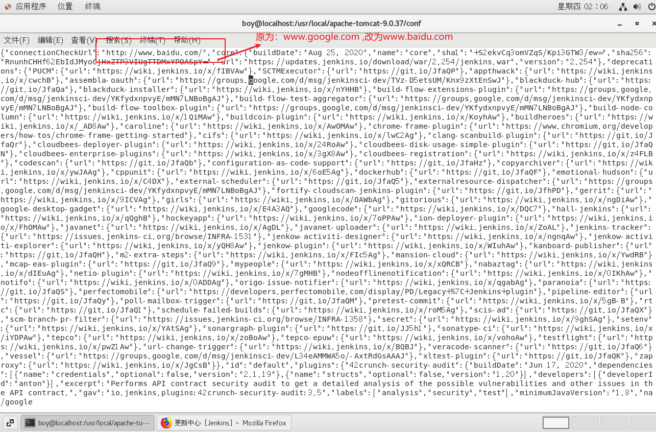This screenshot has height=432, width=656.
Task: Click the "connectionCheckUrl" key text
Action: click(50, 53)
